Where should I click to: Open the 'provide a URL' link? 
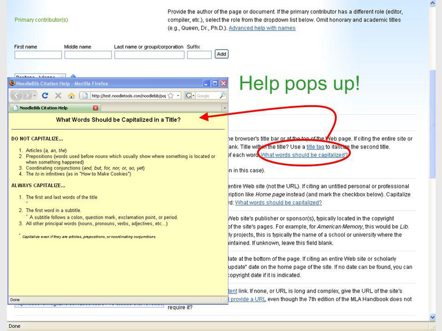[x=248, y=299]
